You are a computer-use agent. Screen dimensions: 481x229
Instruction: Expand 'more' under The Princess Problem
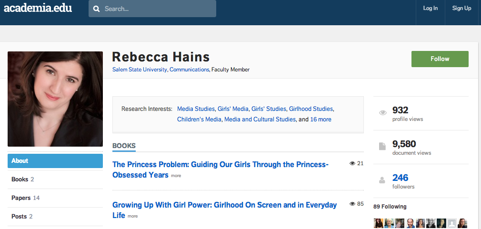(x=176, y=176)
